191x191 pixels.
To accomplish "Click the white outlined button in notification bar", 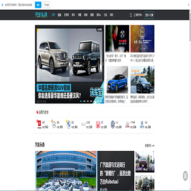I will point(46,5).
